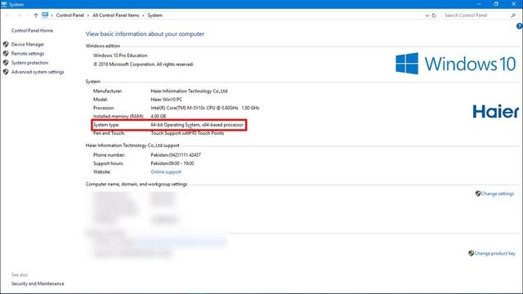Click the shield icon beside System protection

pyautogui.click(x=6, y=63)
